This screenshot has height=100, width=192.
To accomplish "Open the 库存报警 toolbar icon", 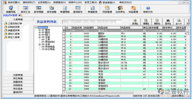I will [x=52, y=9].
